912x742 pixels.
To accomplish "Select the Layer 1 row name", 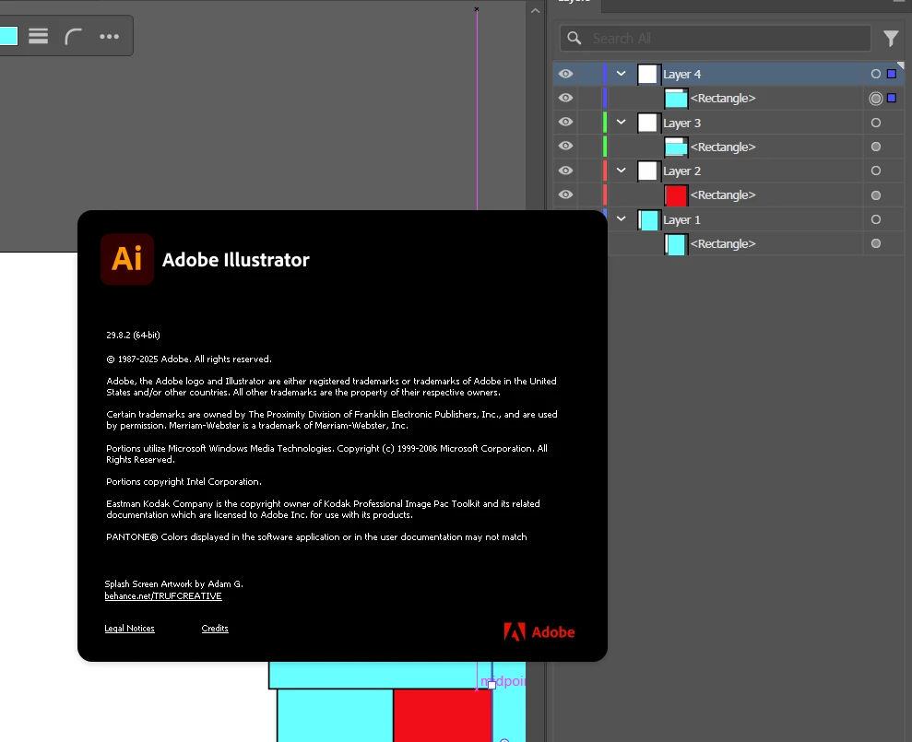I will point(681,220).
